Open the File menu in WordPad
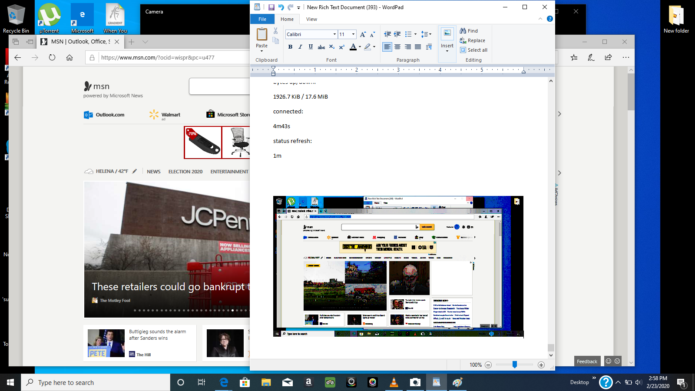 (262, 19)
